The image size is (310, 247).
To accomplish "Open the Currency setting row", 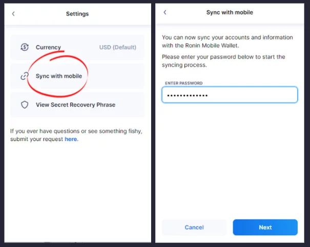I will click(77, 48).
